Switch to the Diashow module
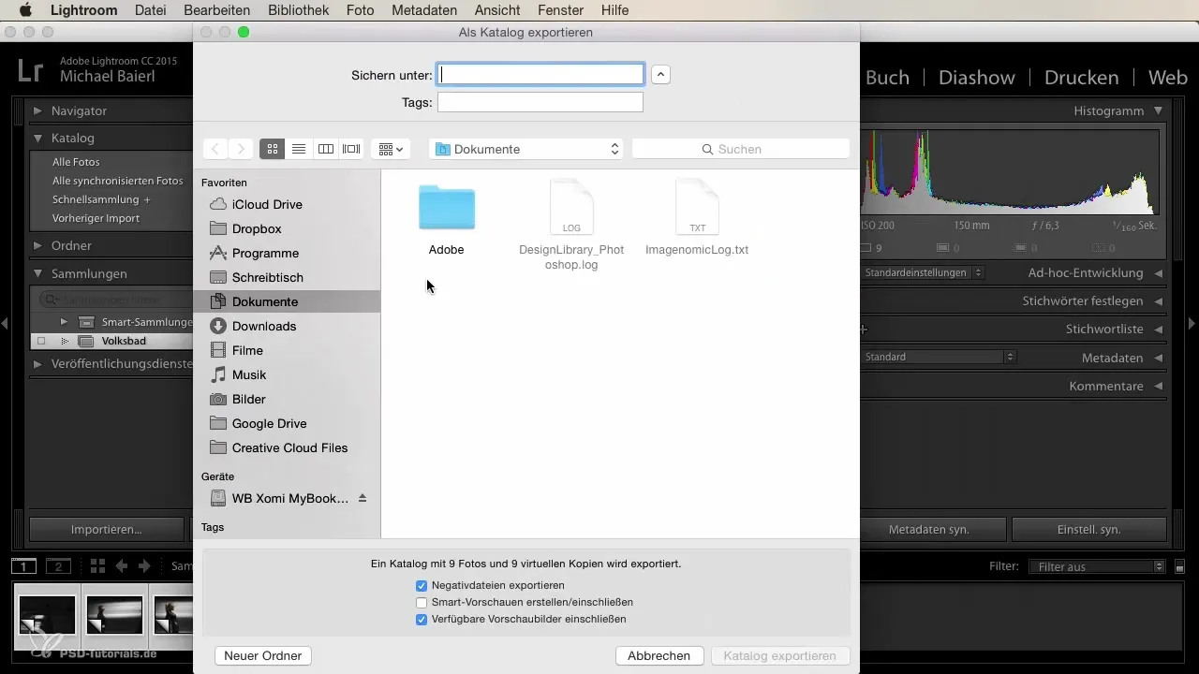The width and height of the screenshot is (1199, 674). [977, 78]
